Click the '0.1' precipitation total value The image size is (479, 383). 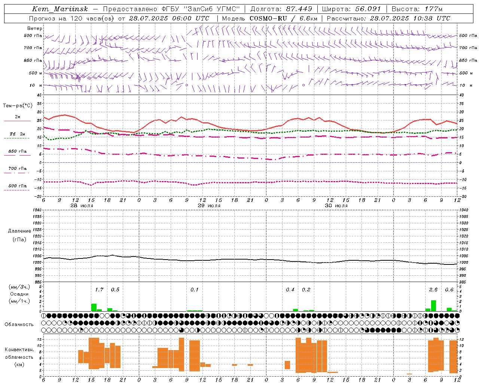(x=195, y=290)
